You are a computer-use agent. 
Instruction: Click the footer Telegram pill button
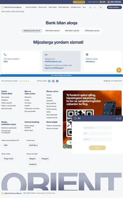coord(32,159)
